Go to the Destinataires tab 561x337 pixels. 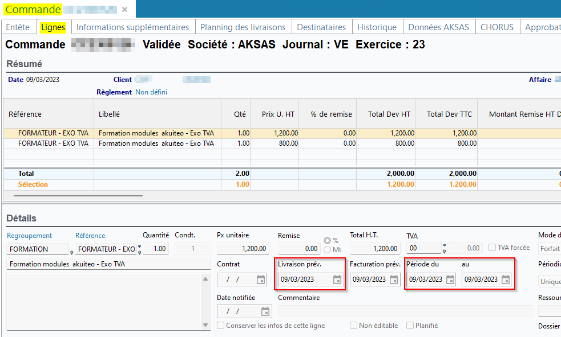click(x=321, y=27)
